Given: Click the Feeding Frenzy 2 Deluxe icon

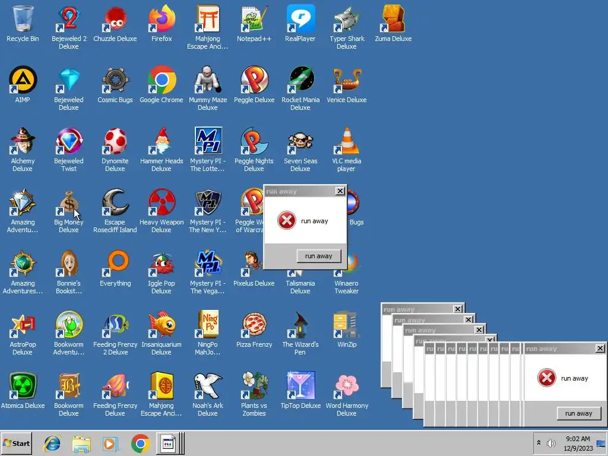Looking at the screenshot, I should click(x=115, y=325).
